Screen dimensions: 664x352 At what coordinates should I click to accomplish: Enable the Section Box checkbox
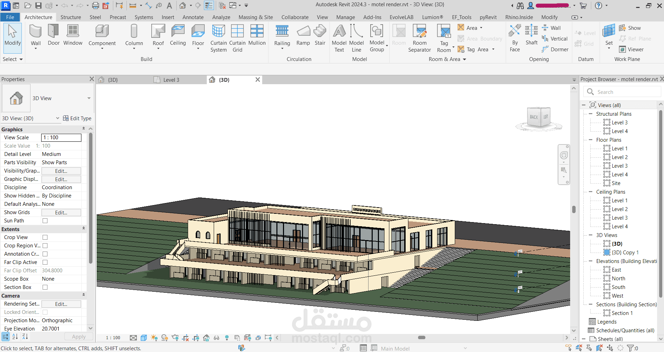coord(45,287)
